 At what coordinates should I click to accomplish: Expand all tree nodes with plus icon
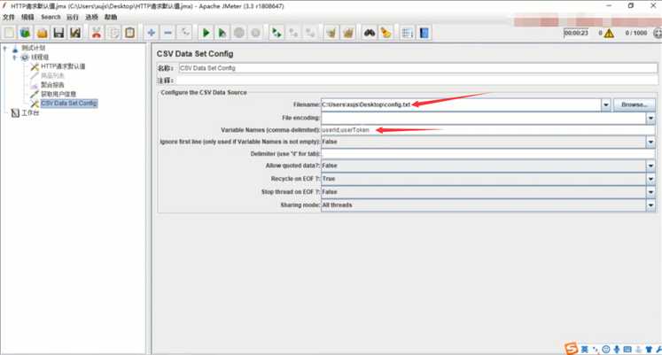[152, 33]
